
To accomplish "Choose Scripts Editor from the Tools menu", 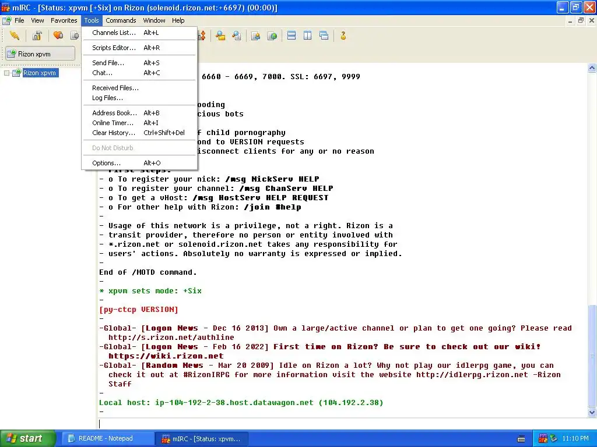I will [139, 48].
